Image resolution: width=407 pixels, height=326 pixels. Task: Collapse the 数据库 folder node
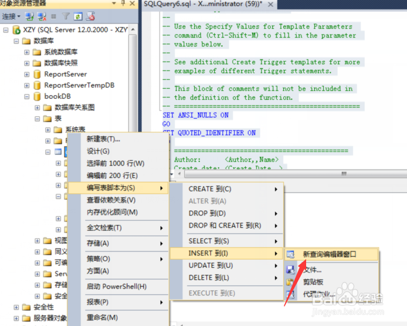coord(16,41)
